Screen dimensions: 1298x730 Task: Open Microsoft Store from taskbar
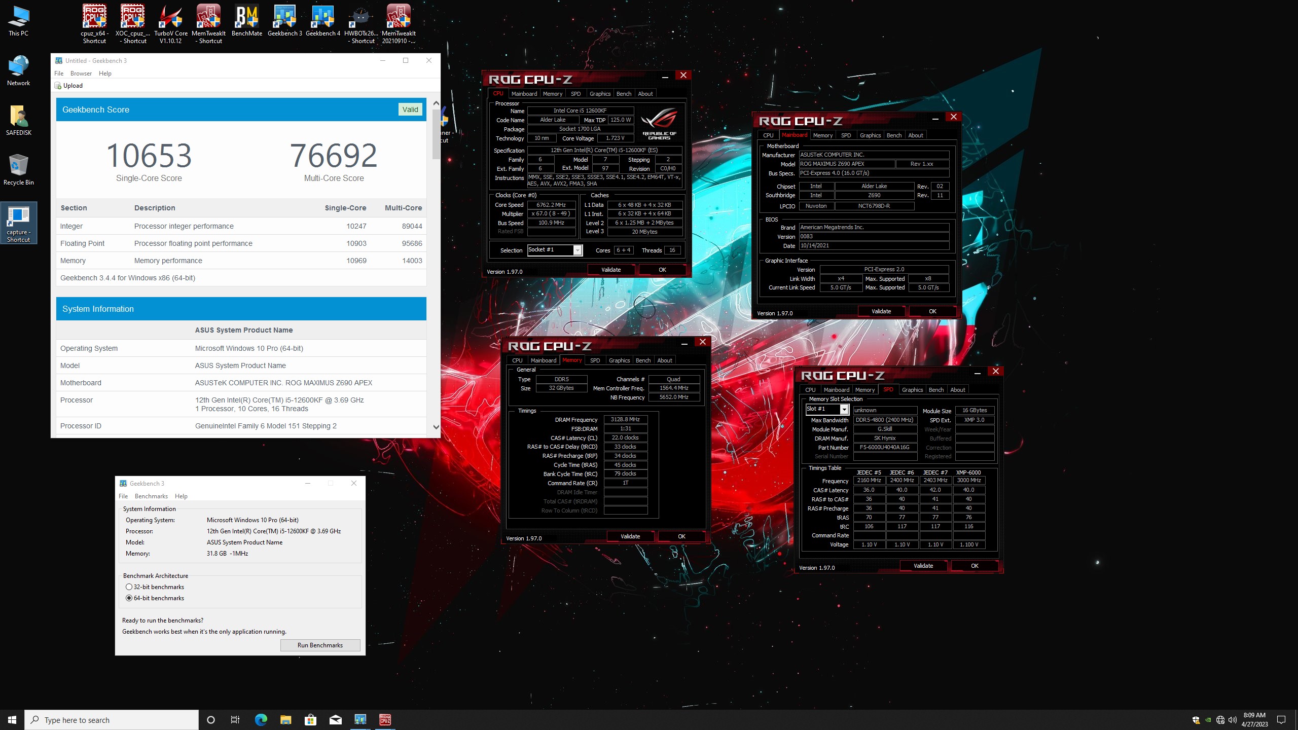tap(310, 720)
